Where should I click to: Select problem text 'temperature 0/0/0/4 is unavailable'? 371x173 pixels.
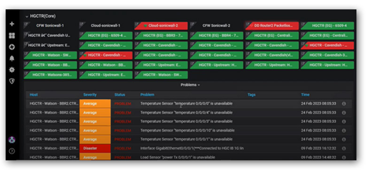point(186,113)
